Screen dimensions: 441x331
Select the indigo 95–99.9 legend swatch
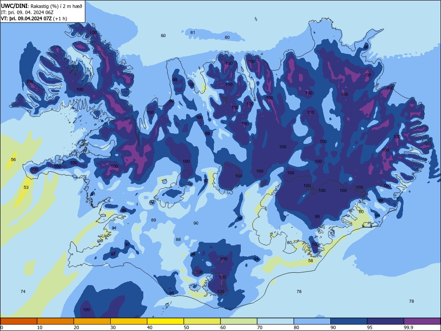[x=385, y=321]
